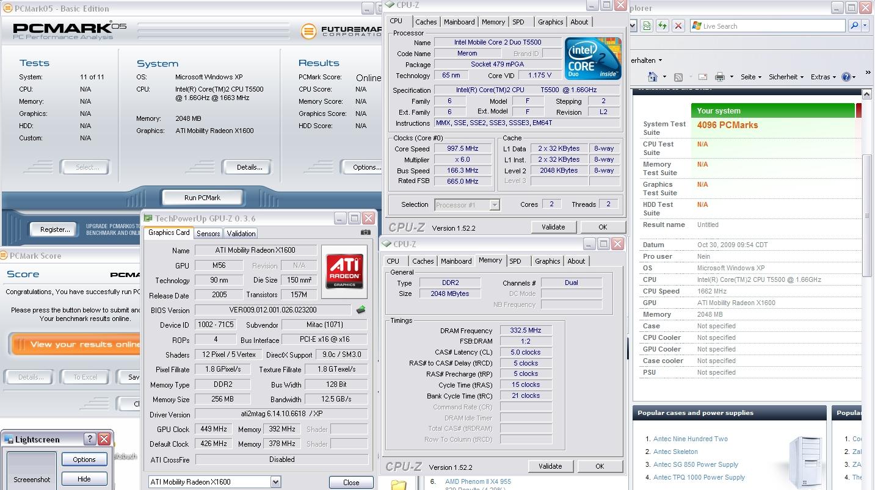Open the Seite menu dropdown
The image size is (875, 490).
[x=751, y=77]
